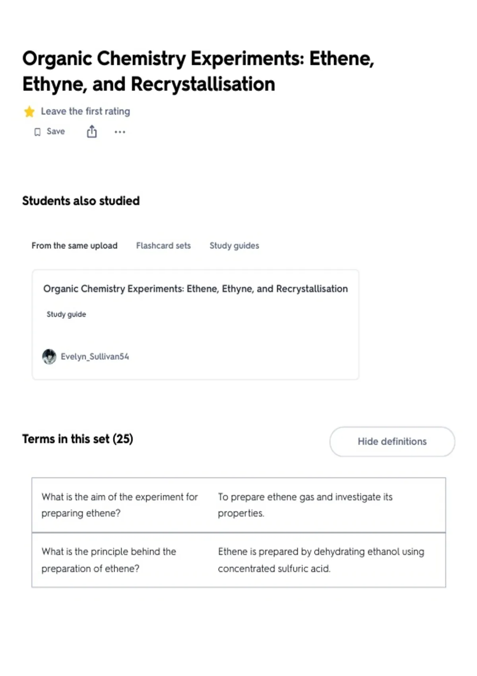Click the Evelyn_Sullivan54 username link
This screenshot has height=676, width=477.
click(x=95, y=357)
